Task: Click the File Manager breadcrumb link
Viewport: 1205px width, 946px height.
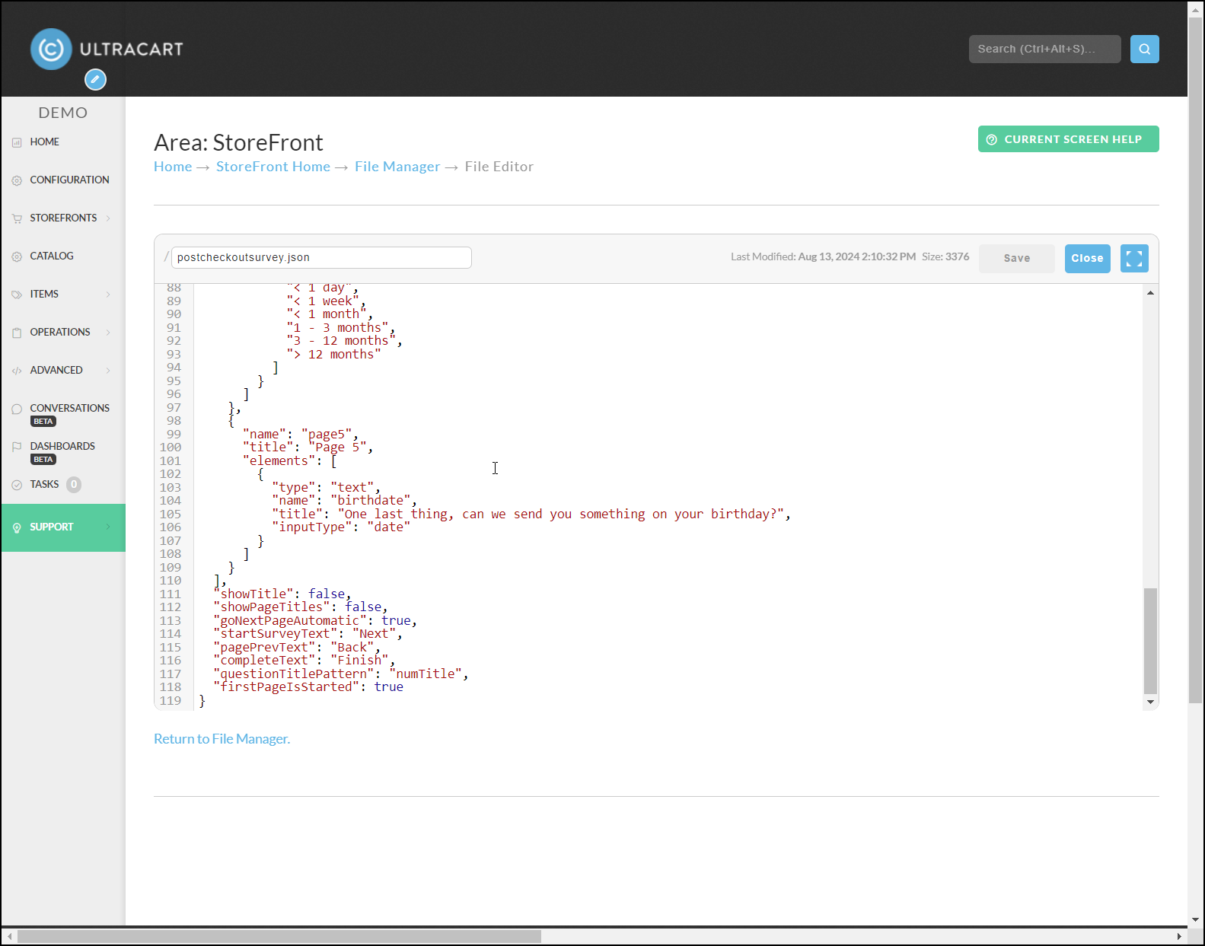Action: point(397,167)
